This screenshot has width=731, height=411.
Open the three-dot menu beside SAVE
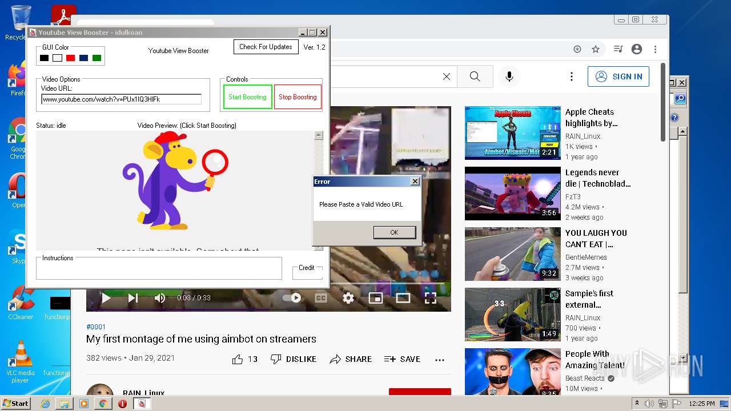pyautogui.click(x=440, y=360)
